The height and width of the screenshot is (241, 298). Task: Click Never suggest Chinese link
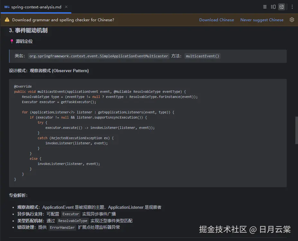point(262,20)
